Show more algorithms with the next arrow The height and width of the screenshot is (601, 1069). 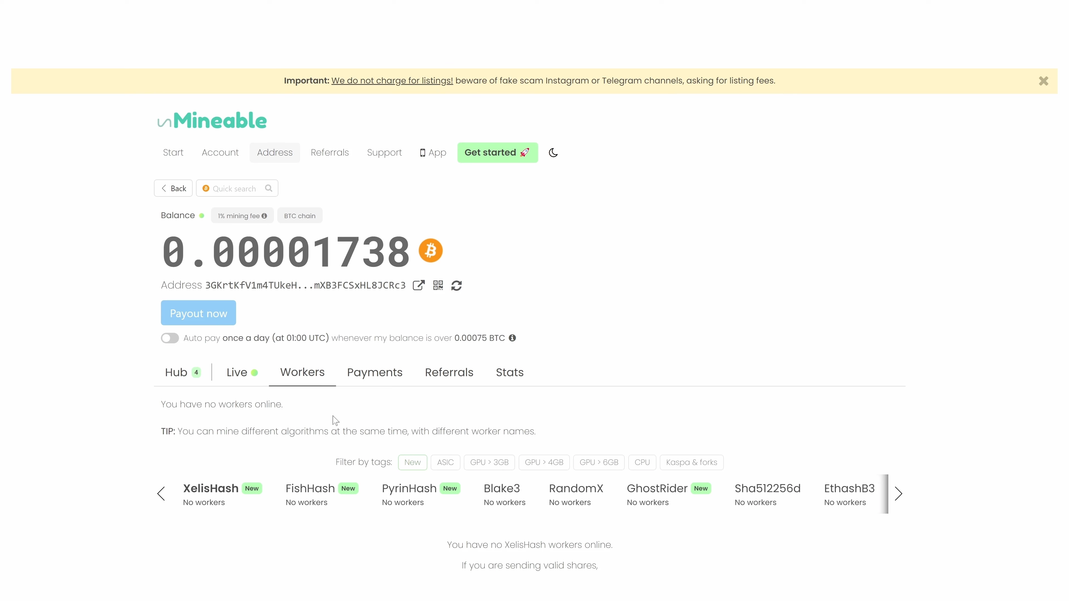pyautogui.click(x=898, y=494)
